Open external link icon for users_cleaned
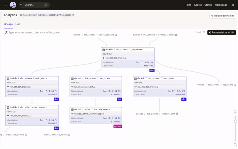Screen dimensions: 238x149 (116, 35)
